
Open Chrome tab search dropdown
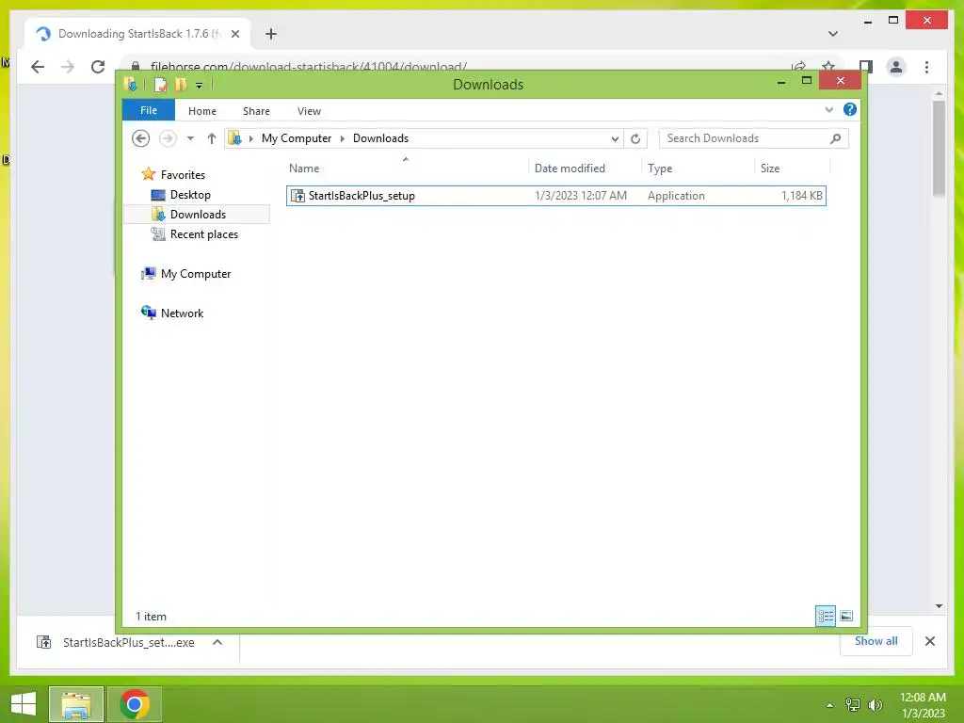pos(833,34)
